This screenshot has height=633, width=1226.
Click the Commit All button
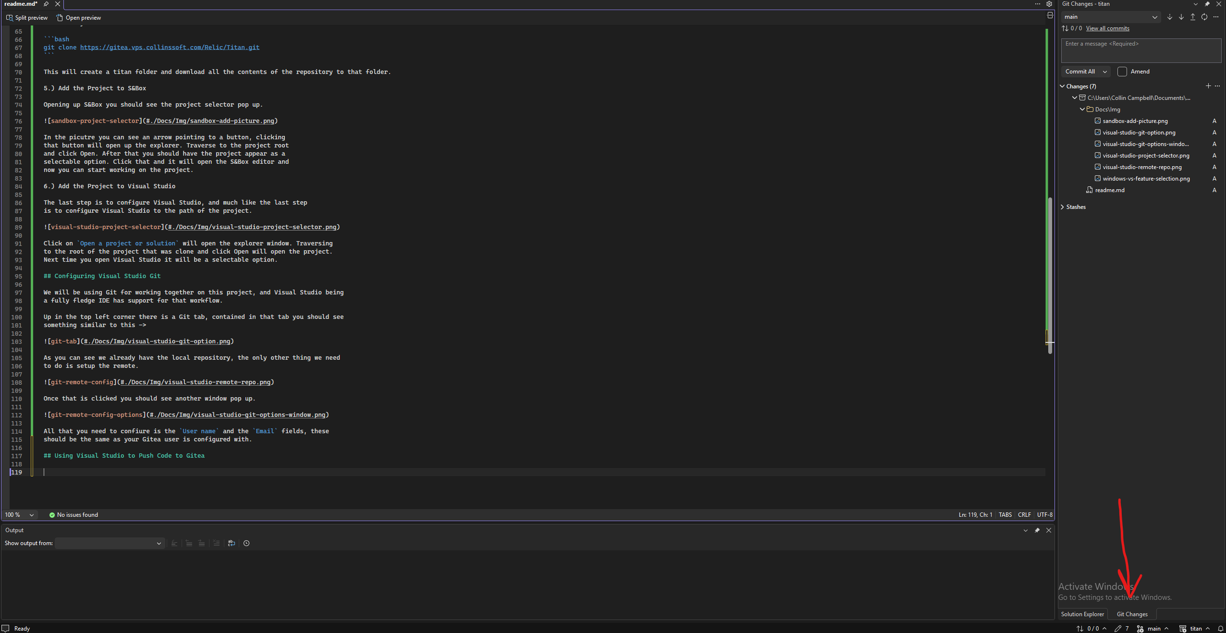click(1081, 72)
